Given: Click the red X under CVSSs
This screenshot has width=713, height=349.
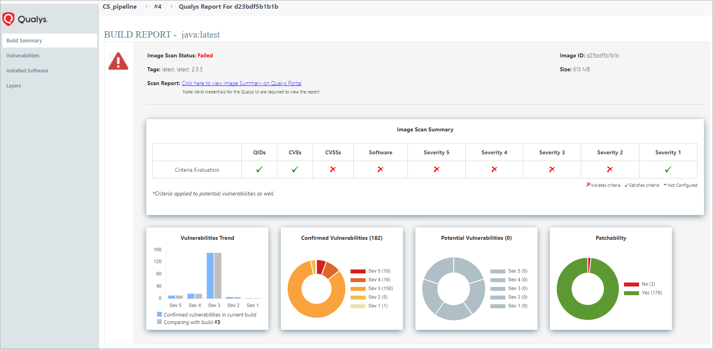Looking at the screenshot, I should tap(333, 169).
